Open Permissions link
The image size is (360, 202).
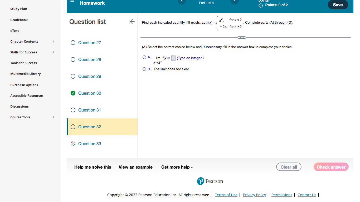tap(282, 195)
